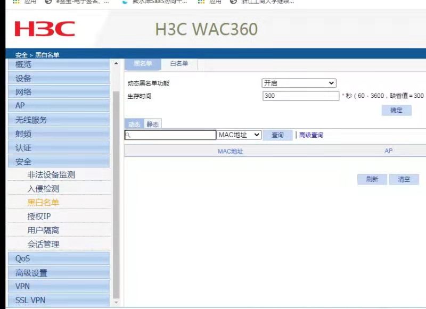Sort by AP column header
Image resolution: width=426 pixels, height=309 pixels.
coord(388,151)
